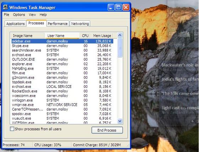Select the Processes tab
The width and height of the screenshot is (199, 152).
pos(36,23)
